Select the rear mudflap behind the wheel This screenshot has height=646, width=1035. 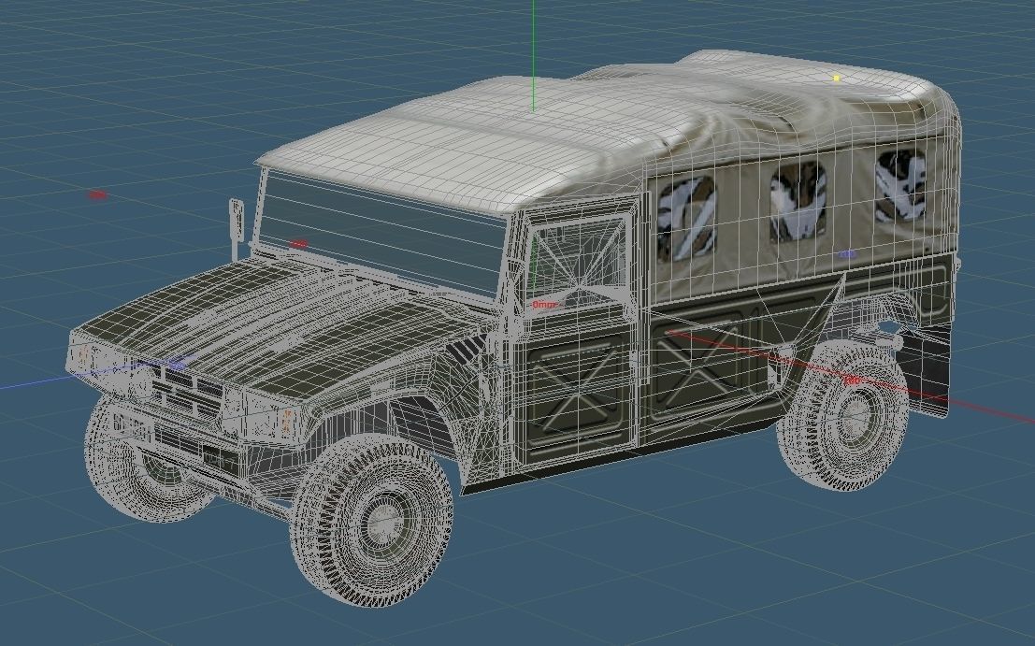point(927,369)
